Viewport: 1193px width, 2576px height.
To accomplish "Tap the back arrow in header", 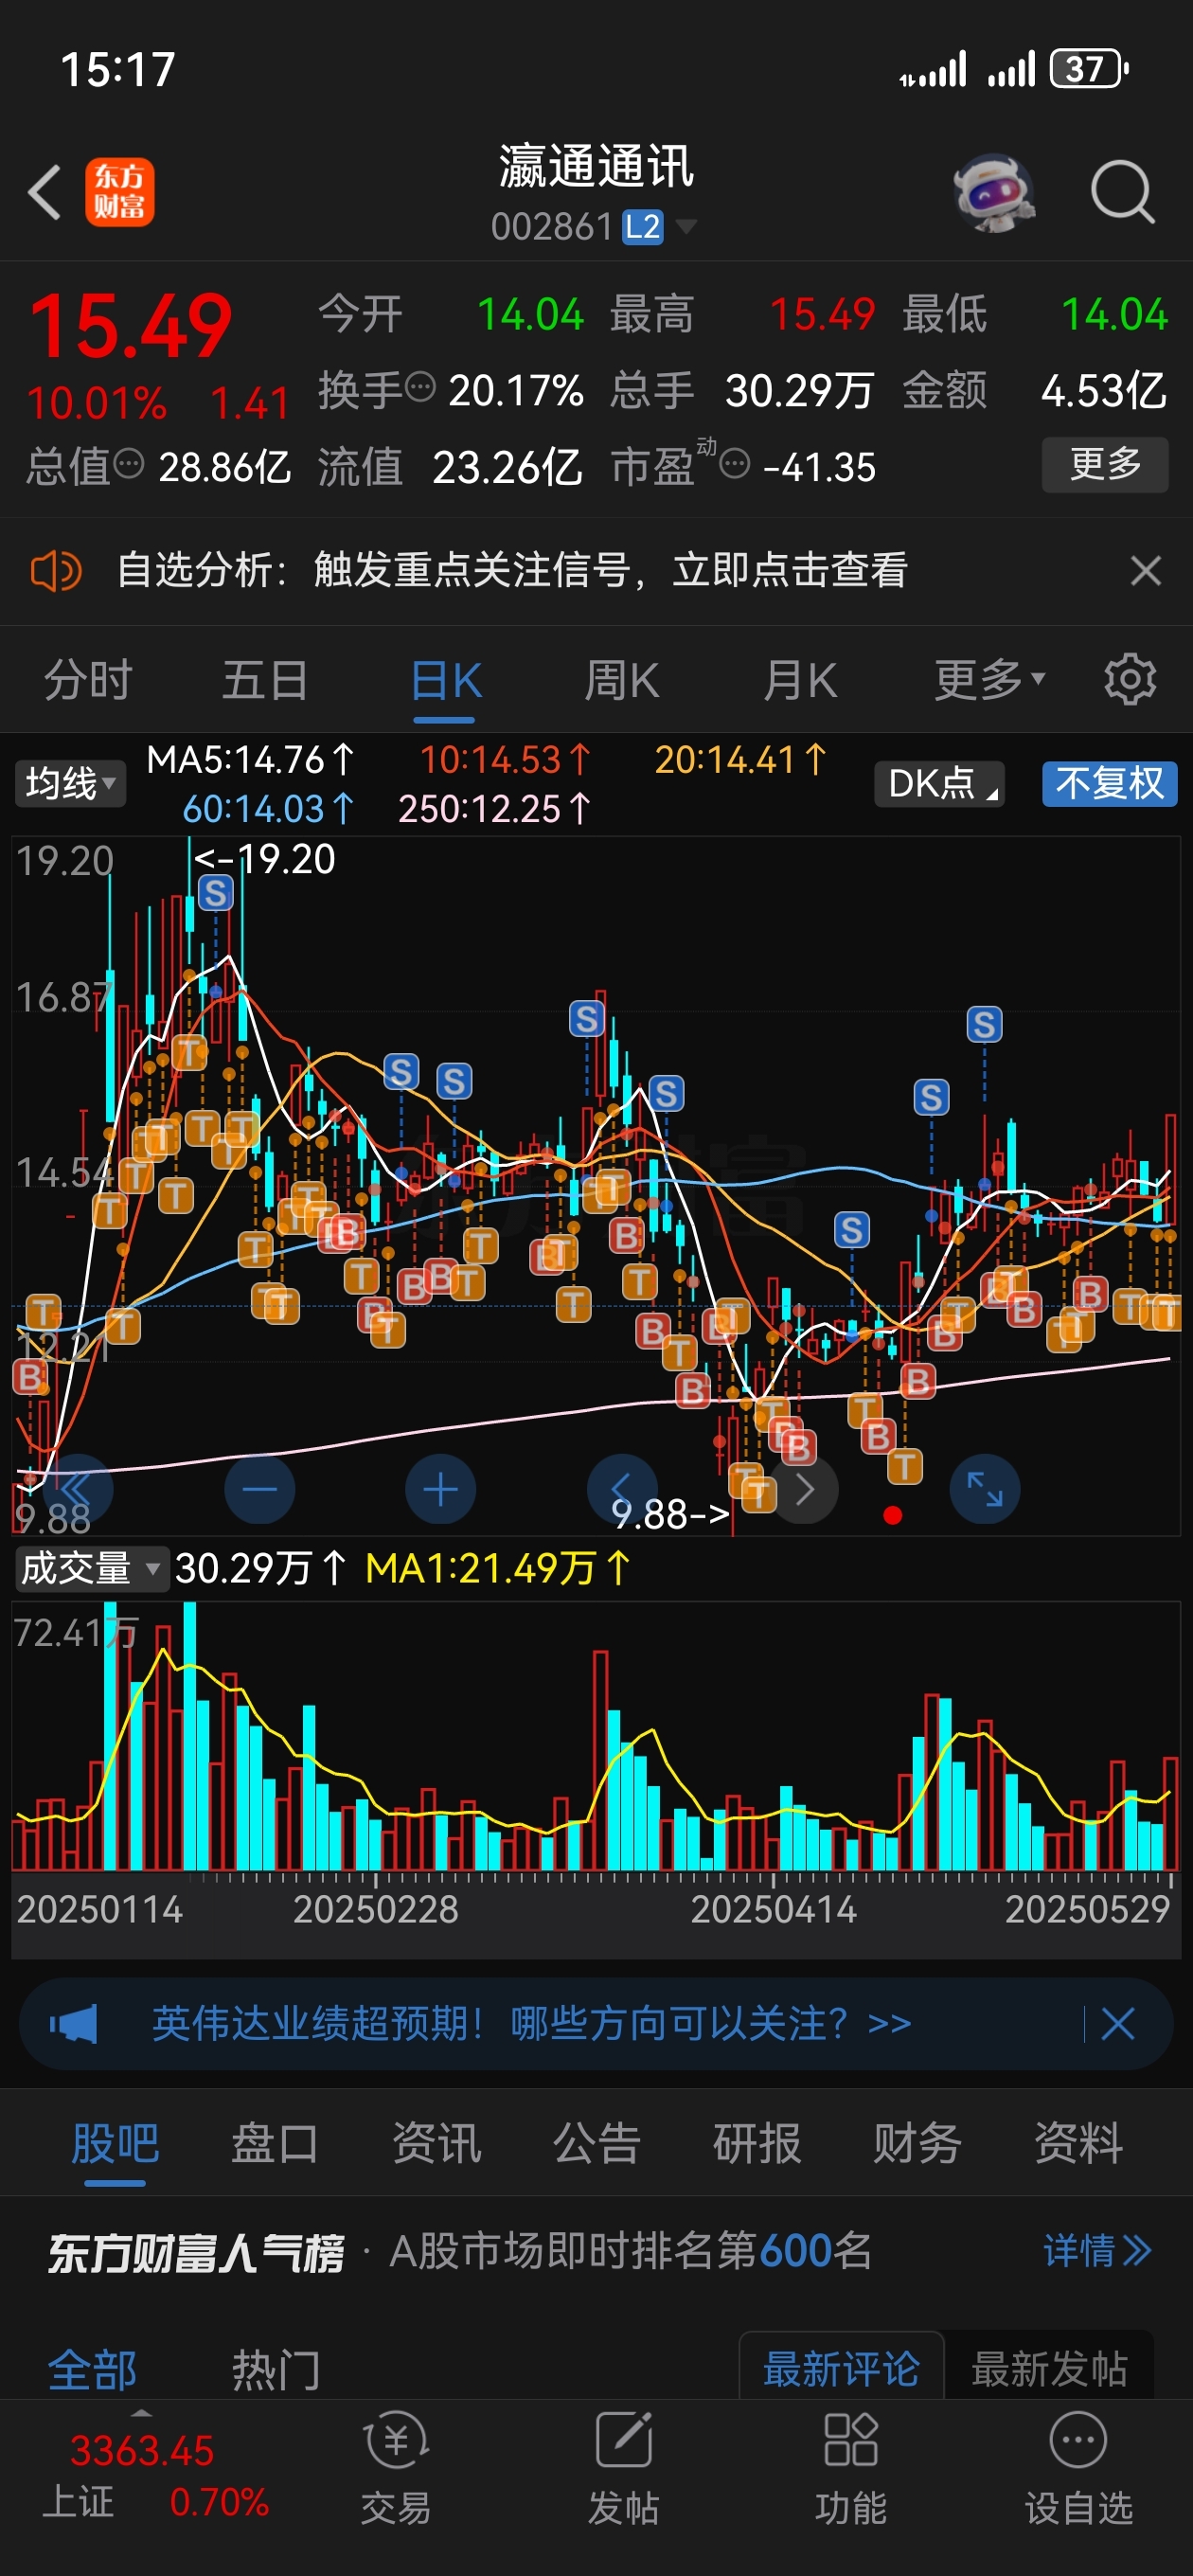I will point(45,191).
